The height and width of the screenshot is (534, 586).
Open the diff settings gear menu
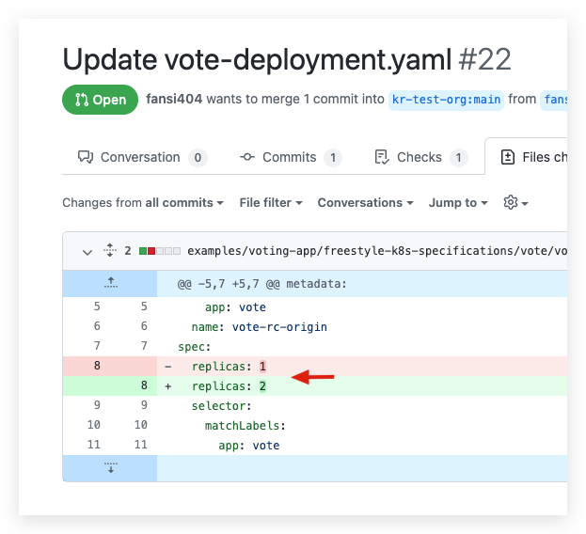coord(515,203)
